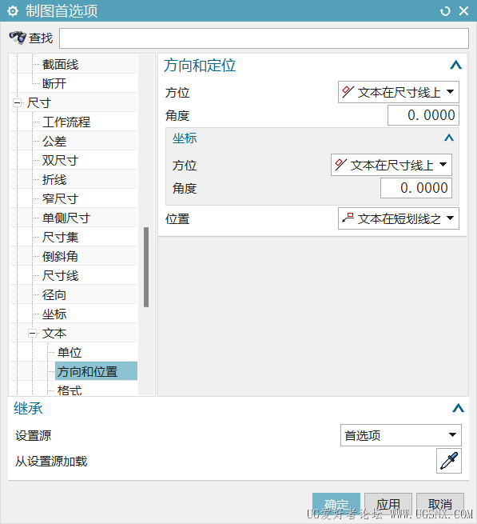Click the binoculars find icon
This screenshot has width=477, height=524.
pyautogui.click(x=18, y=38)
